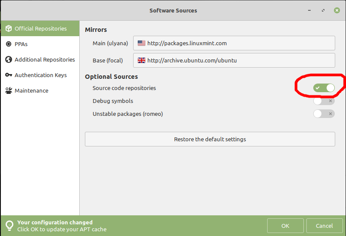Click the PPAs circle icon
Viewport: 346px width, 236px height.
(9, 44)
